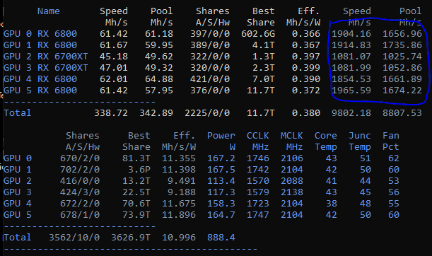Select efficiency value 11.355

179,158
